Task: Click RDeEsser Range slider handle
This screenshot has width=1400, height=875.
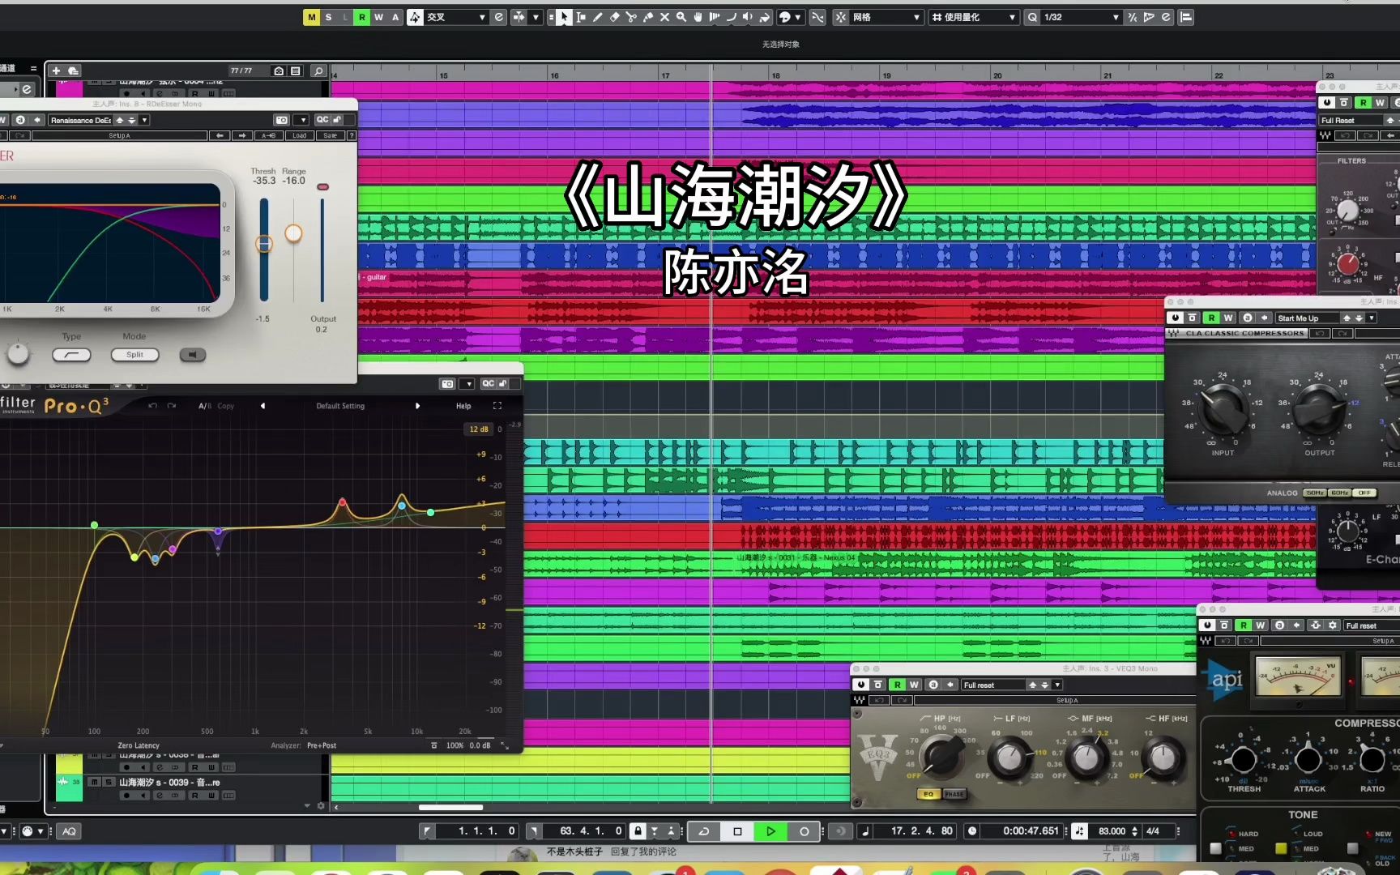Action: point(293,233)
